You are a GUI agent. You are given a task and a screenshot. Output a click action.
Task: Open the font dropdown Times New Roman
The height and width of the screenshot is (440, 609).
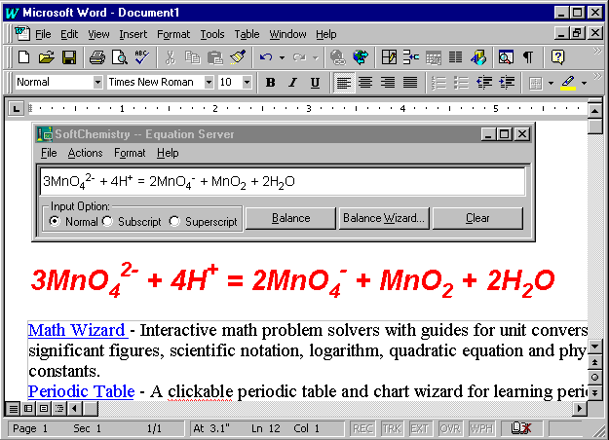(x=209, y=83)
